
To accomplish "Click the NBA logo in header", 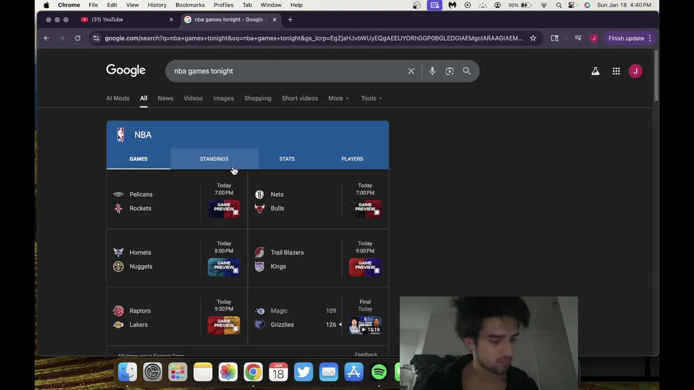I will 120,135.
